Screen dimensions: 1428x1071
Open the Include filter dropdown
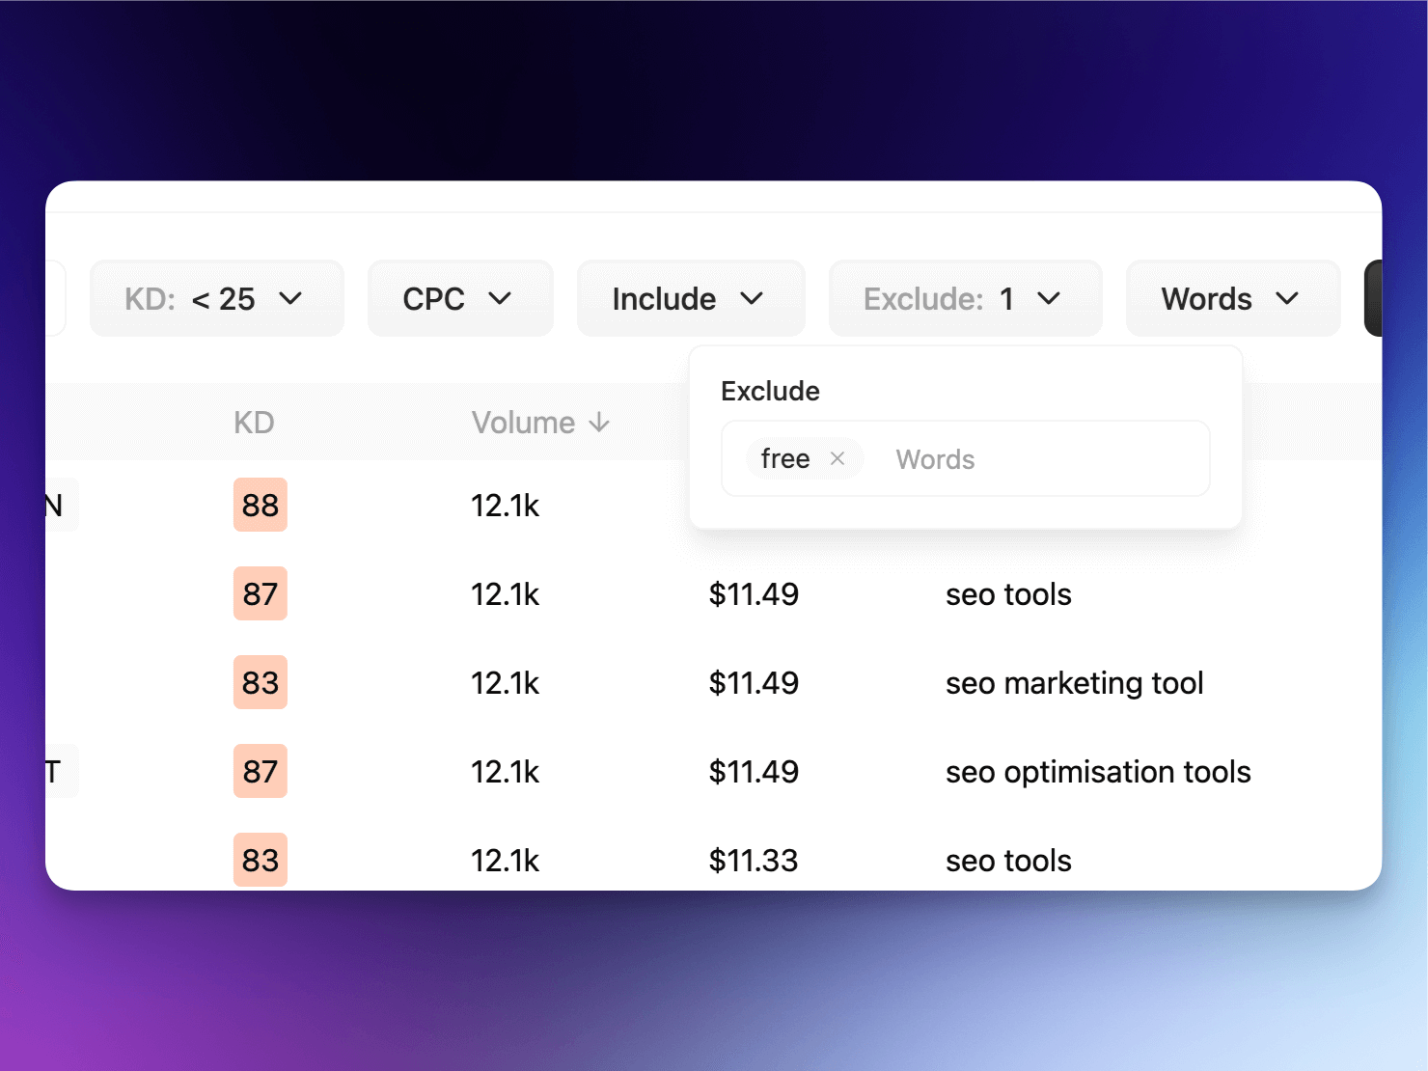(690, 299)
